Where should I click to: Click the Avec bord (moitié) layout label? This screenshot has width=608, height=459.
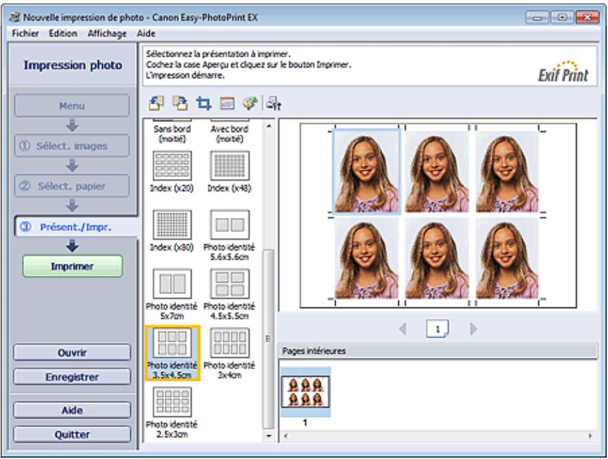(230, 133)
